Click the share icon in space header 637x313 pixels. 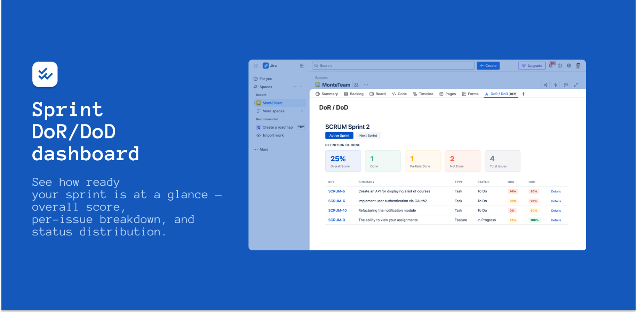coord(546,85)
